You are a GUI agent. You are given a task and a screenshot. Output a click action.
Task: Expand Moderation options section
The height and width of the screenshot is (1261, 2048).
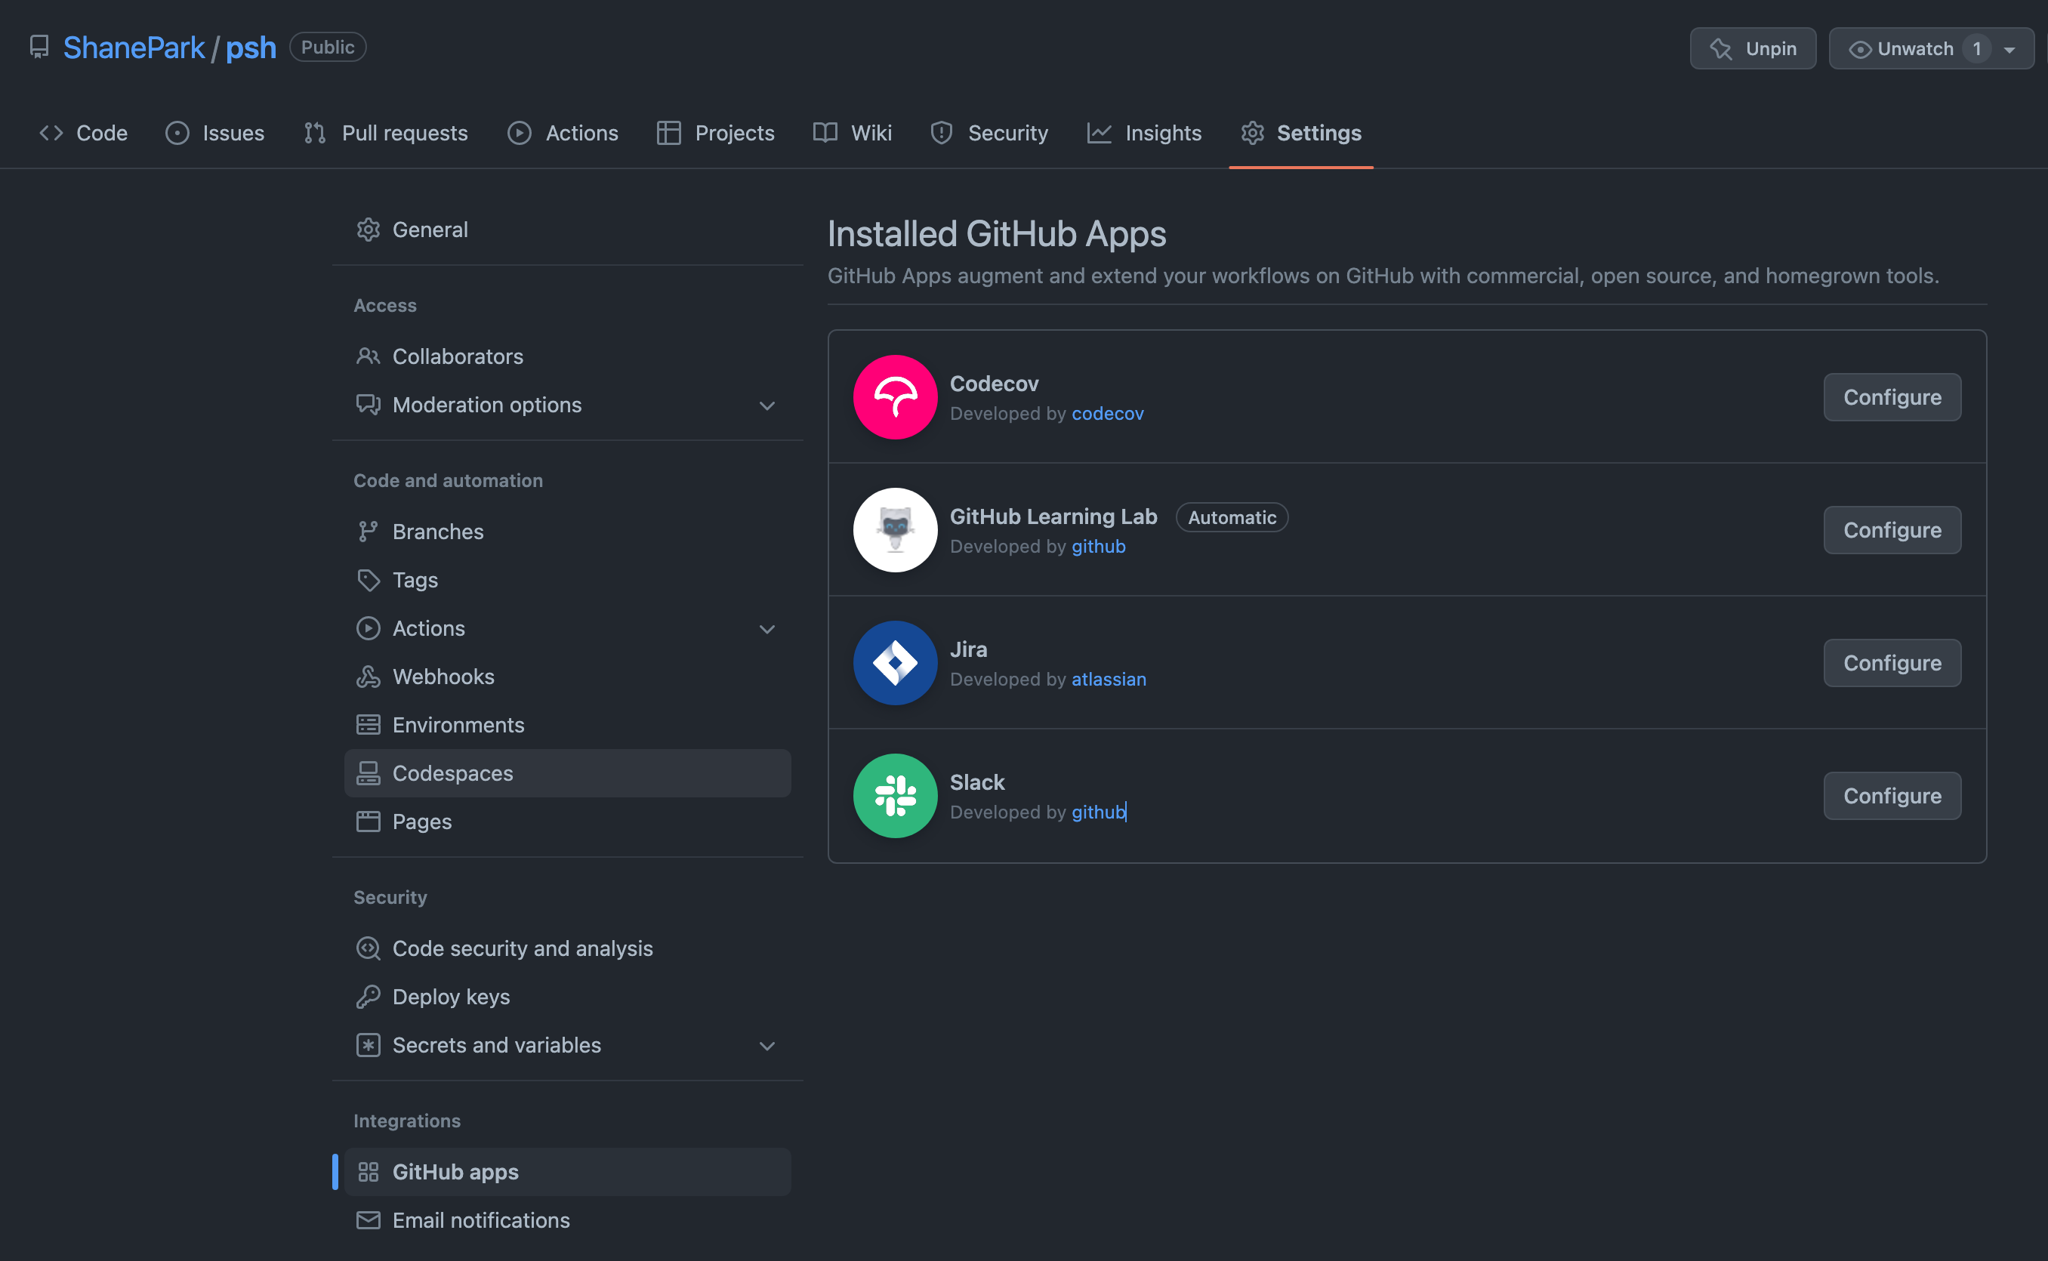766,405
